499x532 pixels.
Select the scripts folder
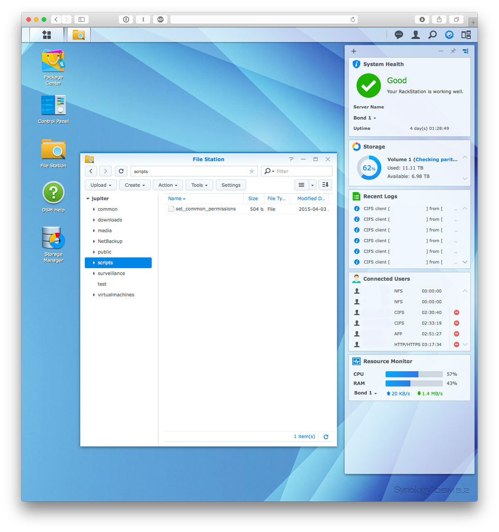(x=118, y=263)
